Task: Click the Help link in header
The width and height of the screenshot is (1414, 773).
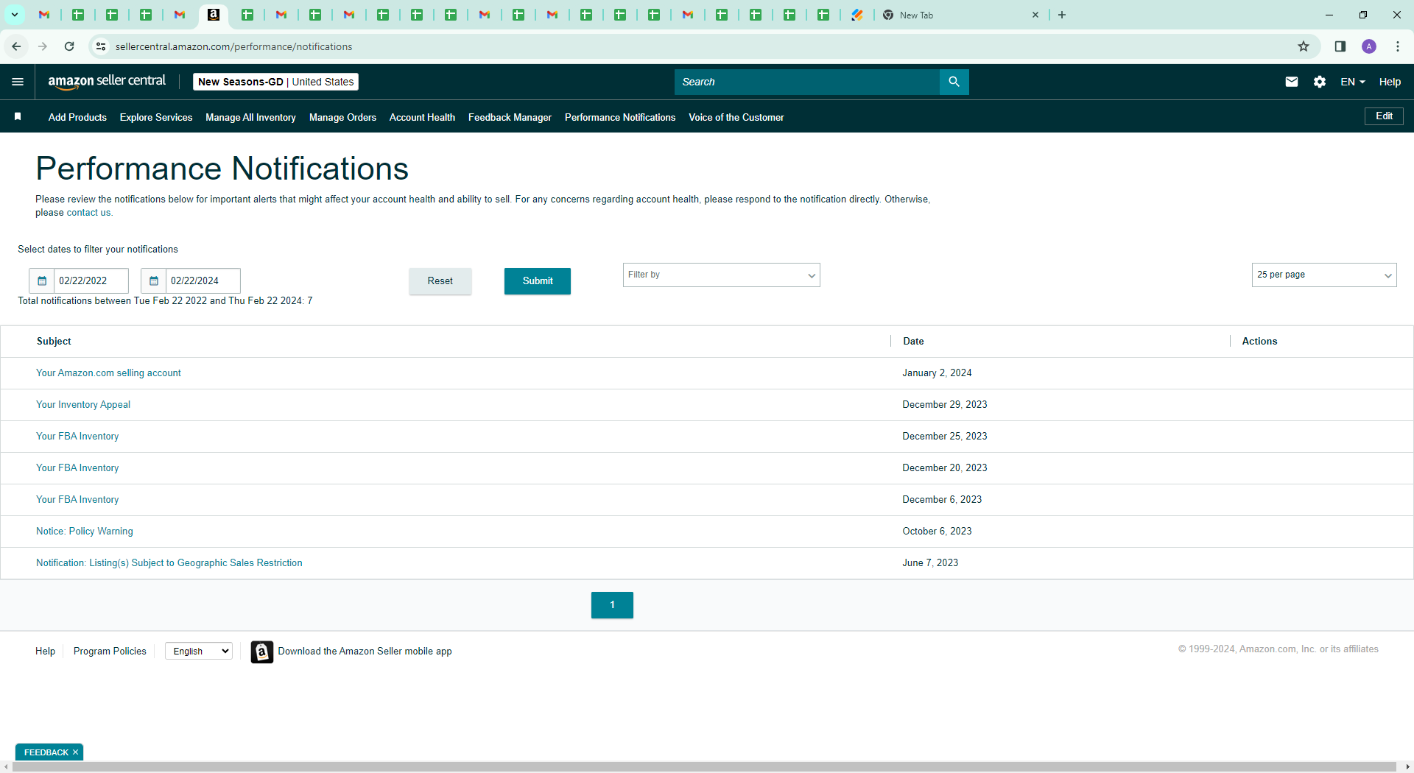Action: (x=1390, y=82)
